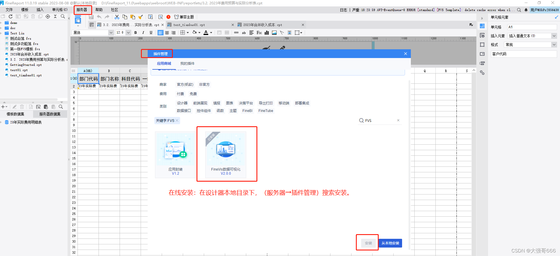Remove the 关键字:FVS filter tag

(177, 120)
